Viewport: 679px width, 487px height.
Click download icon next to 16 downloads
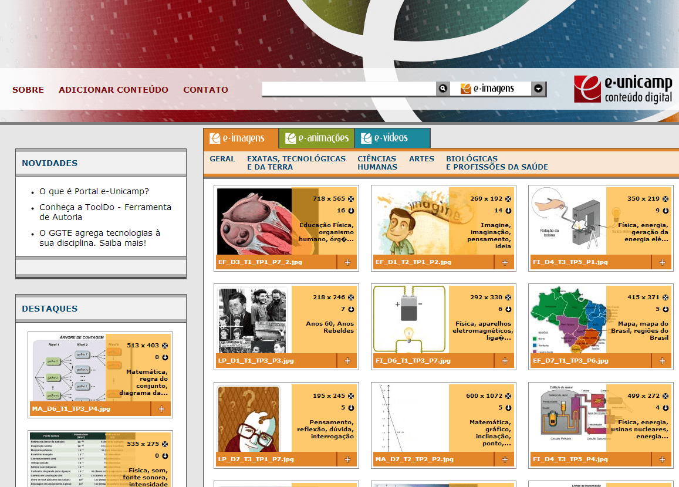coord(351,211)
